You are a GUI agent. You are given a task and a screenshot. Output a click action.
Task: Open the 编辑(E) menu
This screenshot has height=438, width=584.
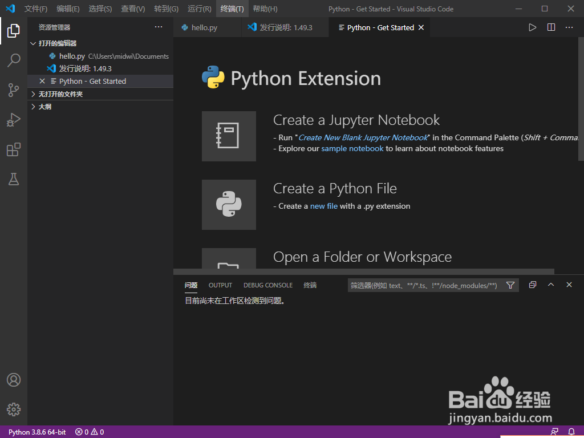68,9
